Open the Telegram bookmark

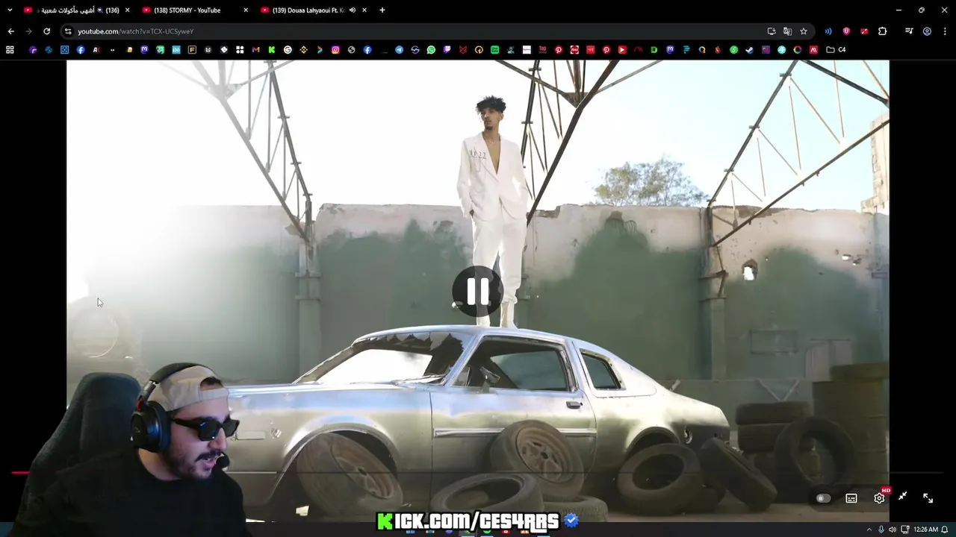pyautogui.click(x=399, y=50)
